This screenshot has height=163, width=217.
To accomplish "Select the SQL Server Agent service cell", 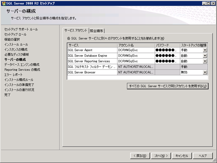I will 92,50.
